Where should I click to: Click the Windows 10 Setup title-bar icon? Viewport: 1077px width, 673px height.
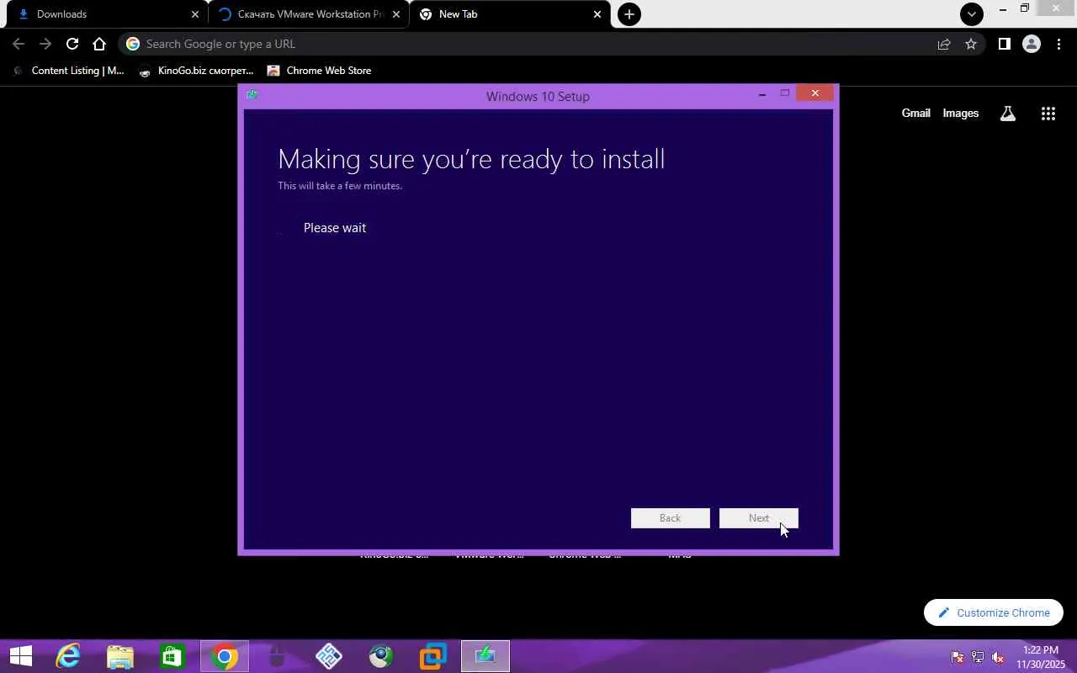click(252, 95)
